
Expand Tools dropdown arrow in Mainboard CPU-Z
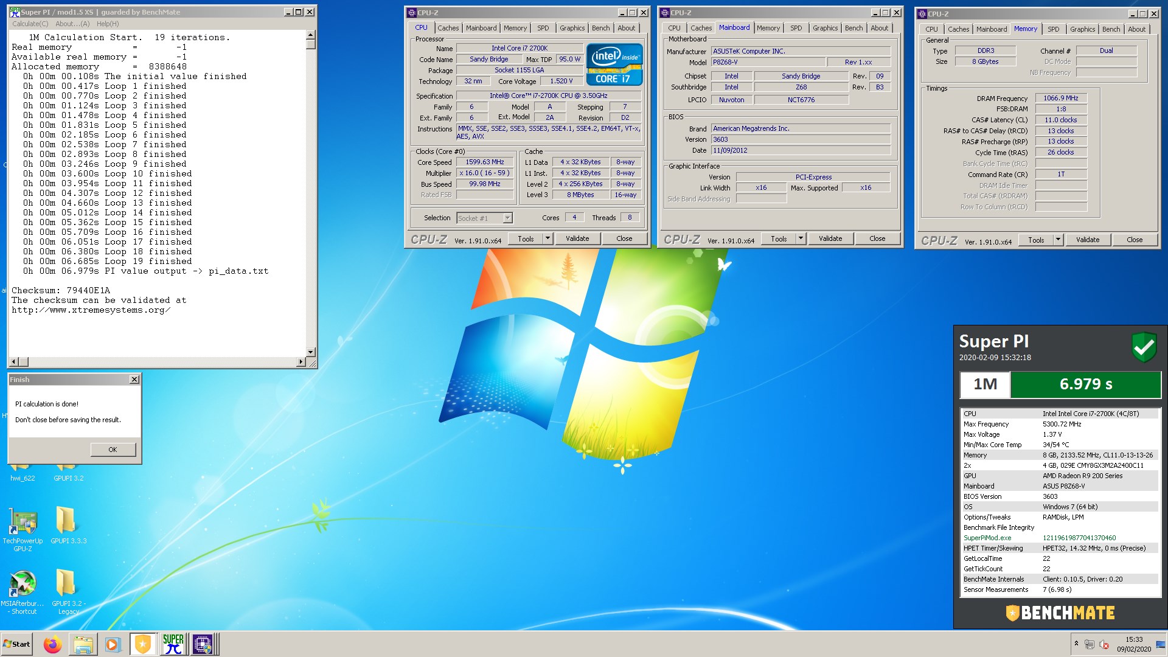click(801, 238)
